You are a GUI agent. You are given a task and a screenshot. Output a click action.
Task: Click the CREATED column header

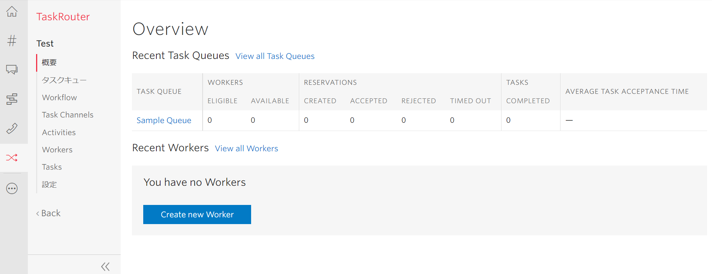[320, 101]
